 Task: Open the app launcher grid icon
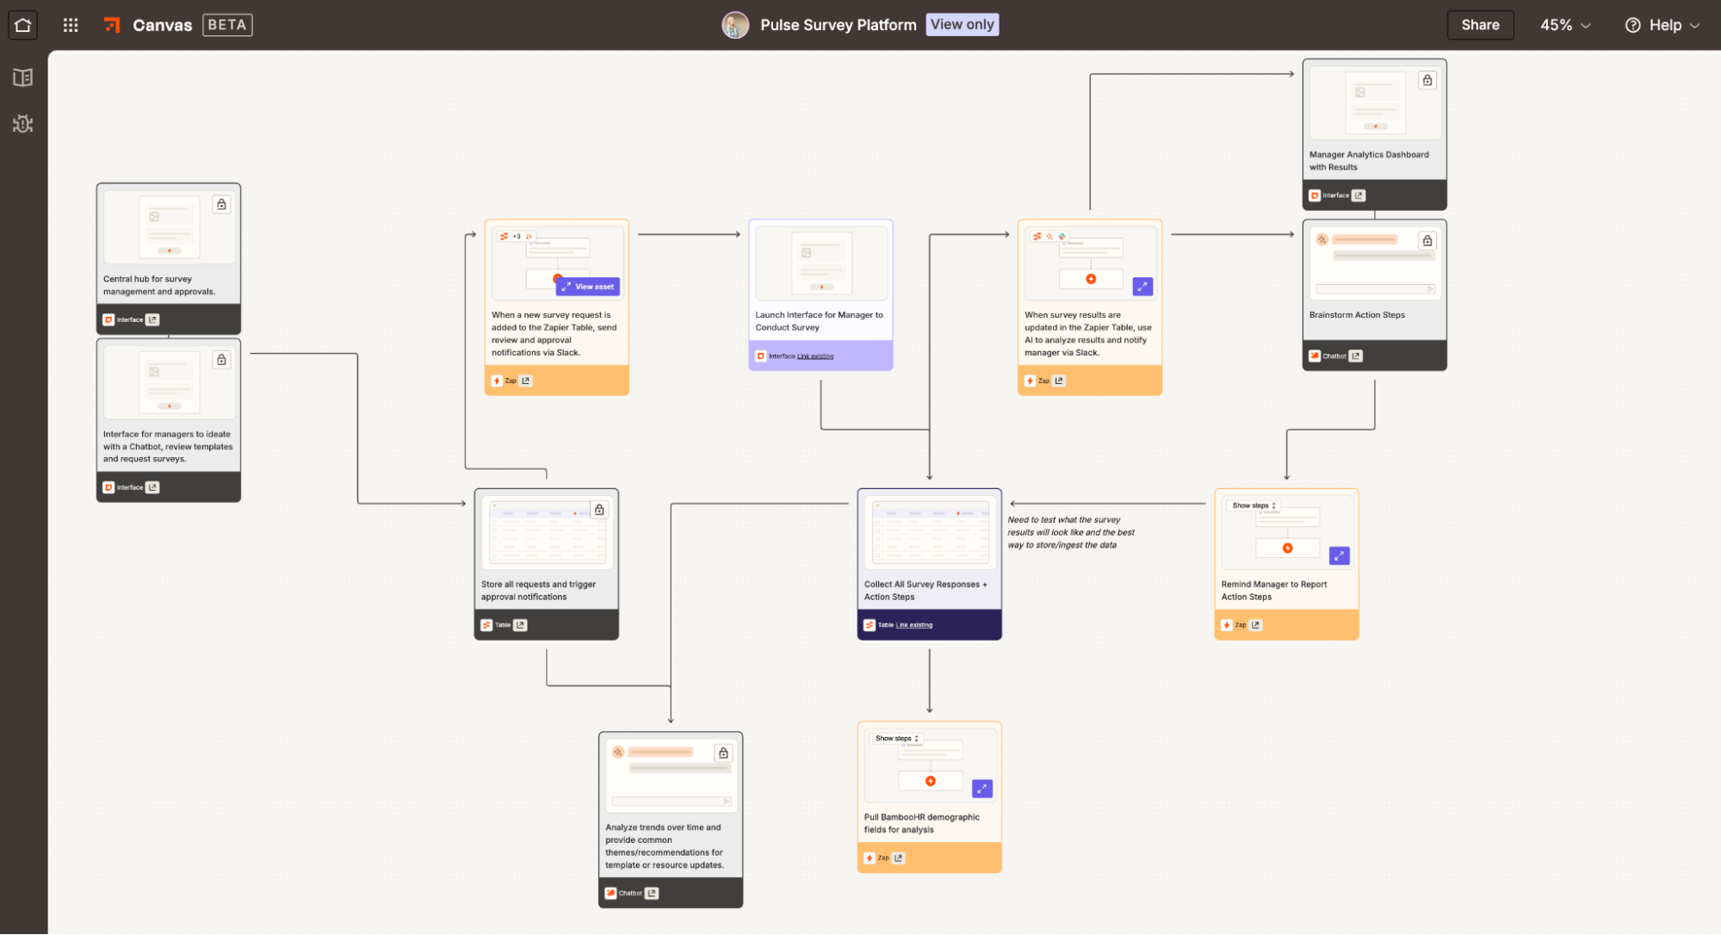tap(70, 25)
